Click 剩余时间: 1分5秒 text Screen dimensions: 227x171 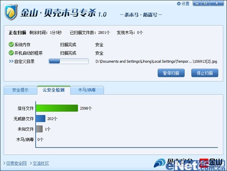45,33
